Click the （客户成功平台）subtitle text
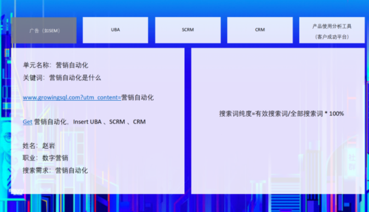The image size is (369, 212). click(332, 37)
